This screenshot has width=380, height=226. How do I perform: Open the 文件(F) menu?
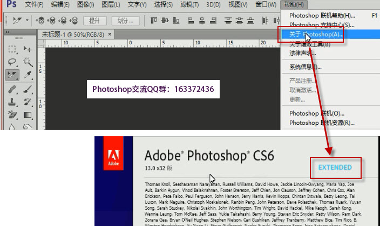[34, 4]
